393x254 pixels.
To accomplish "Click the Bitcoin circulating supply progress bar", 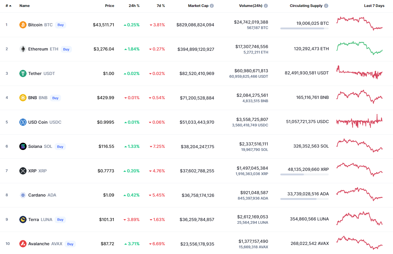I will (x=304, y=28).
